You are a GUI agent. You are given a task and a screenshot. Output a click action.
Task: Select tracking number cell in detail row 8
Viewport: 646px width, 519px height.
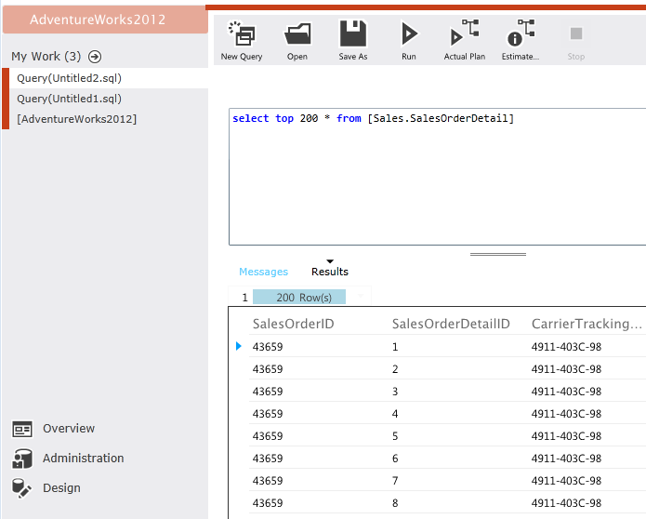point(566,503)
